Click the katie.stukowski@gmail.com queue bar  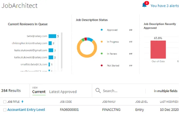click(x=51, y=50)
